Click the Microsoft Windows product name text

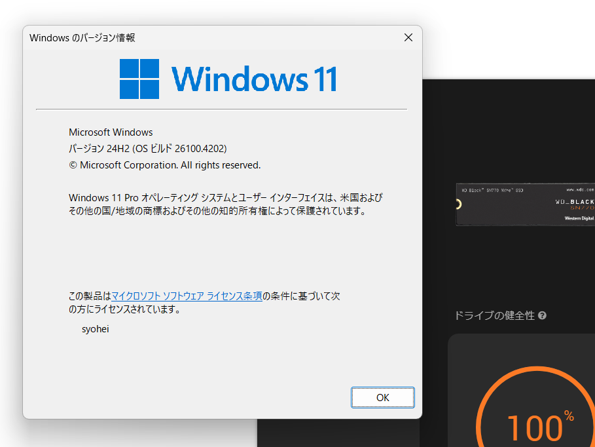(111, 132)
